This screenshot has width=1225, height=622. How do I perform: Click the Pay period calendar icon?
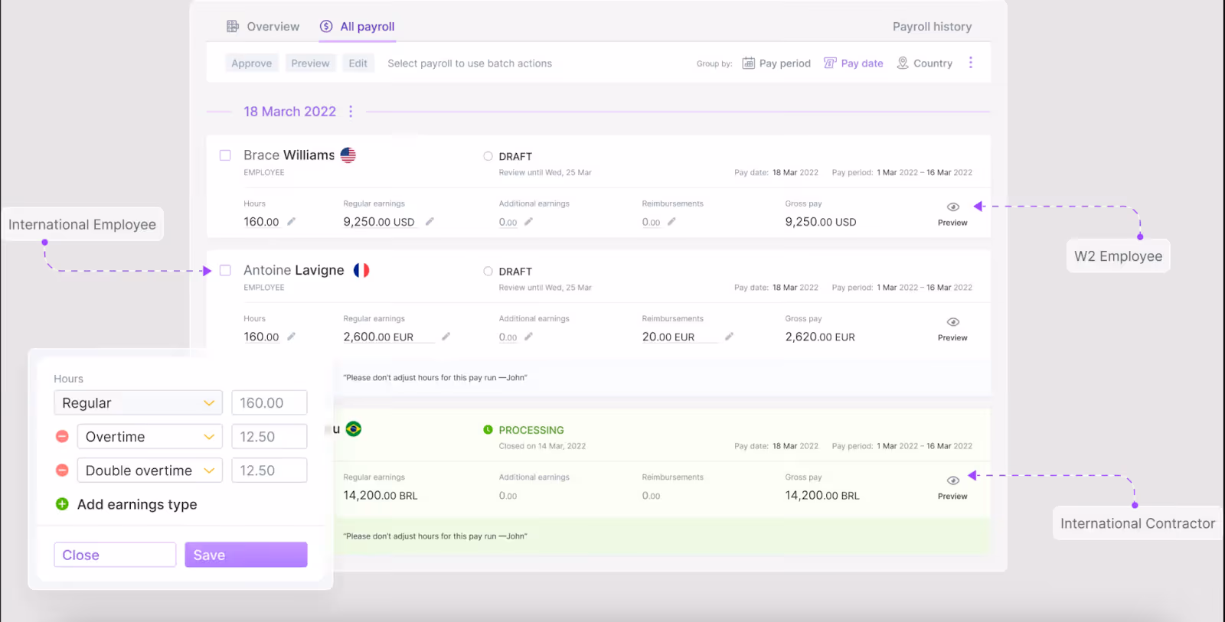tap(749, 63)
